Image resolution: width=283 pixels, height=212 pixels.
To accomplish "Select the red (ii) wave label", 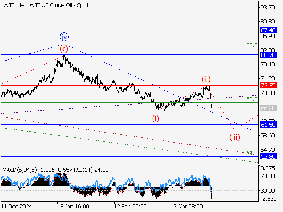I will tap(206, 79).
